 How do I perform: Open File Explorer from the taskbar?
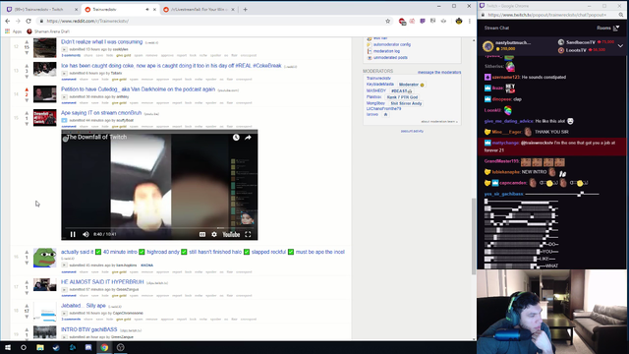(x=40, y=347)
